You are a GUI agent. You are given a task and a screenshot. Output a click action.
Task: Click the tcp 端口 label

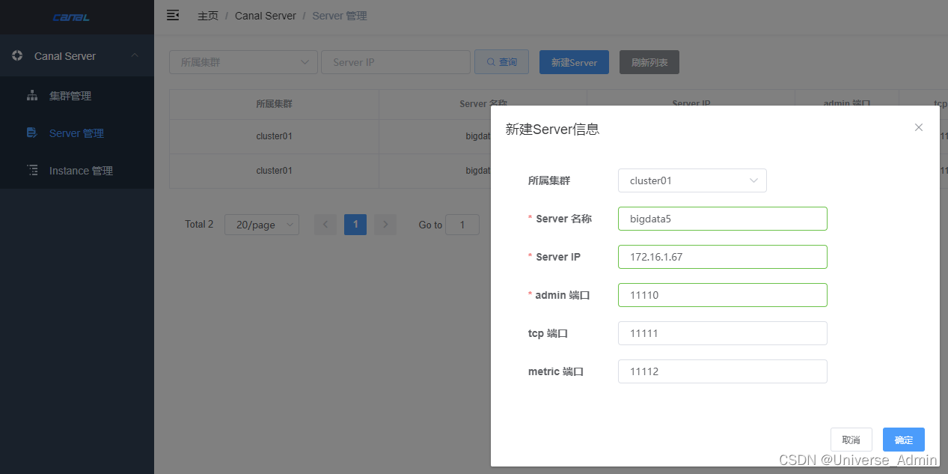(x=548, y=333)
